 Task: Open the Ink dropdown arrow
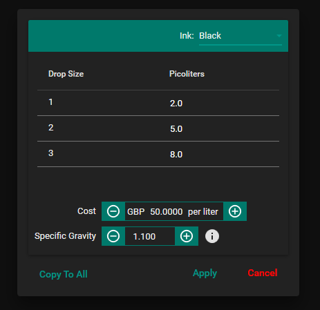(279, 36)
